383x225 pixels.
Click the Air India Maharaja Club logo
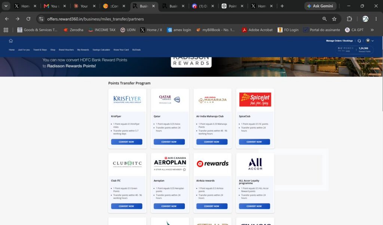212,99
